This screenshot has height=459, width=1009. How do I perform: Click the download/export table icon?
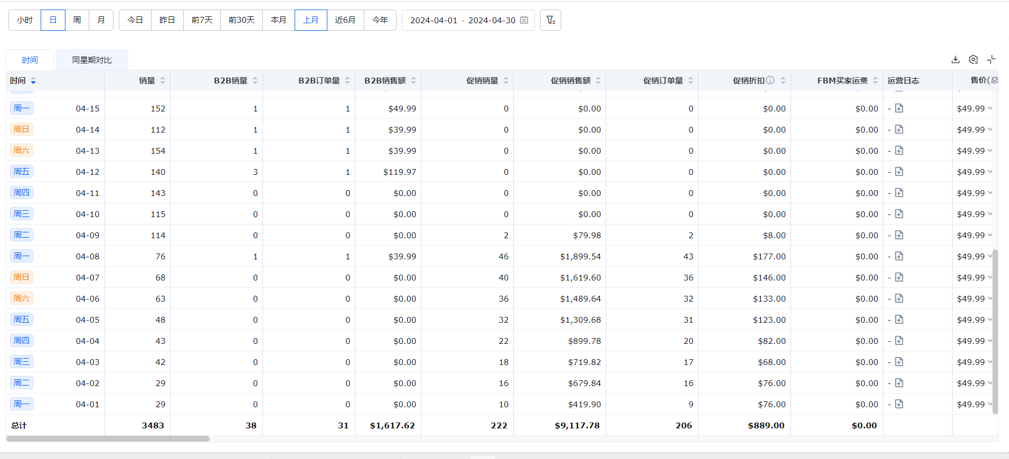click(955, 60)
